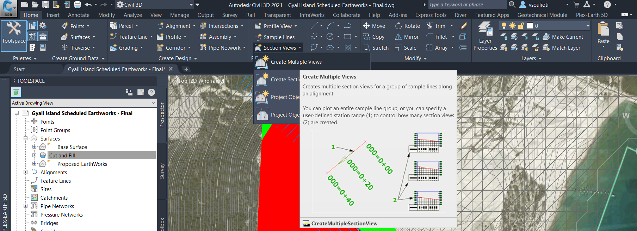Open the Active Drawing View dropdown
The height and width of the screenshot is (231, 637).
(84, 103)
